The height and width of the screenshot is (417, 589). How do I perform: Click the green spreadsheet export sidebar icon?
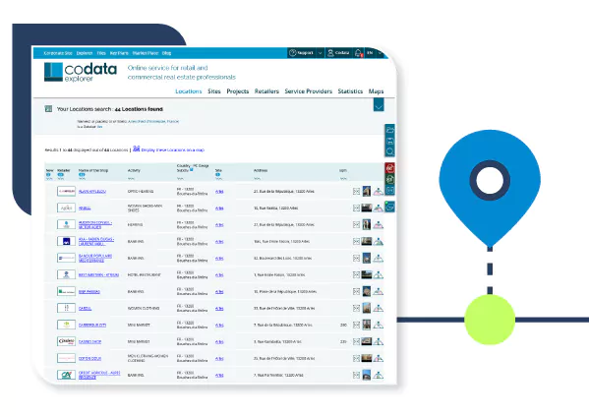click(390, 179)
